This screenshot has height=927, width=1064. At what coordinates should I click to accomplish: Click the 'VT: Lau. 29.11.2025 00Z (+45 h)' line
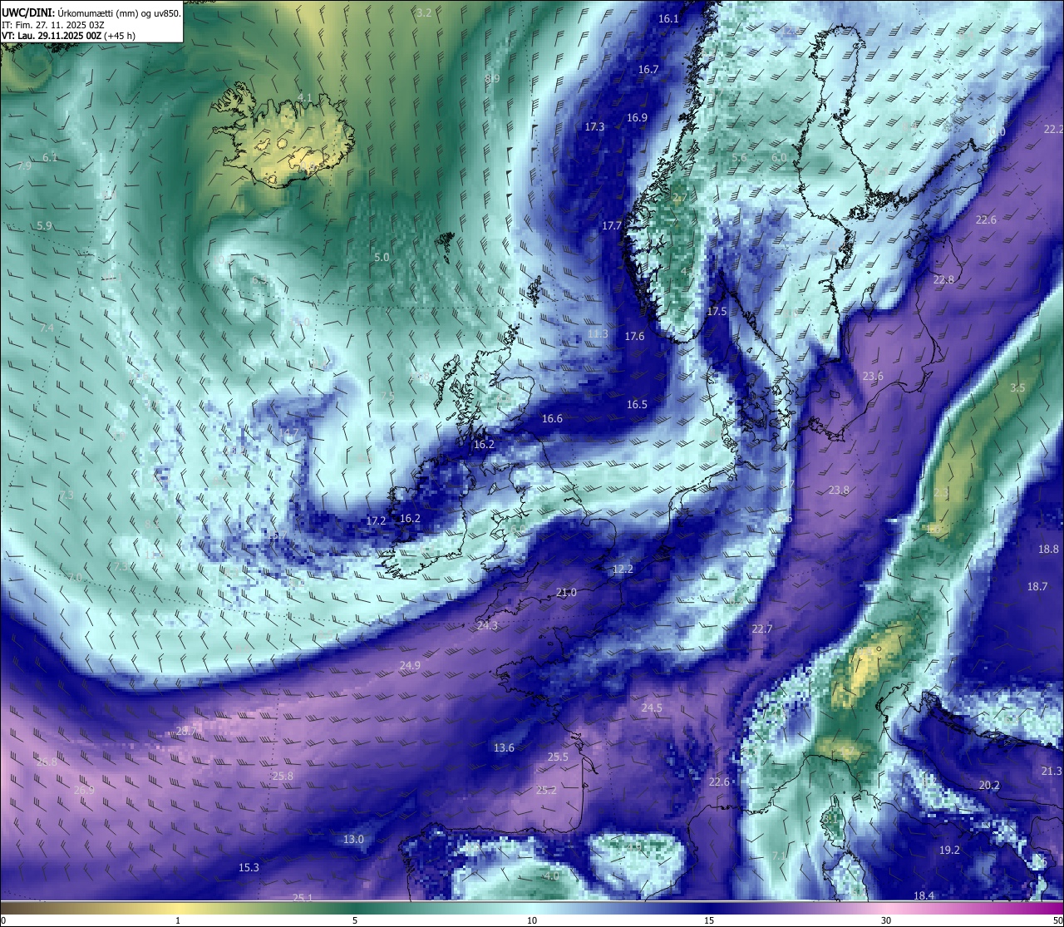(x=68, y=37)
